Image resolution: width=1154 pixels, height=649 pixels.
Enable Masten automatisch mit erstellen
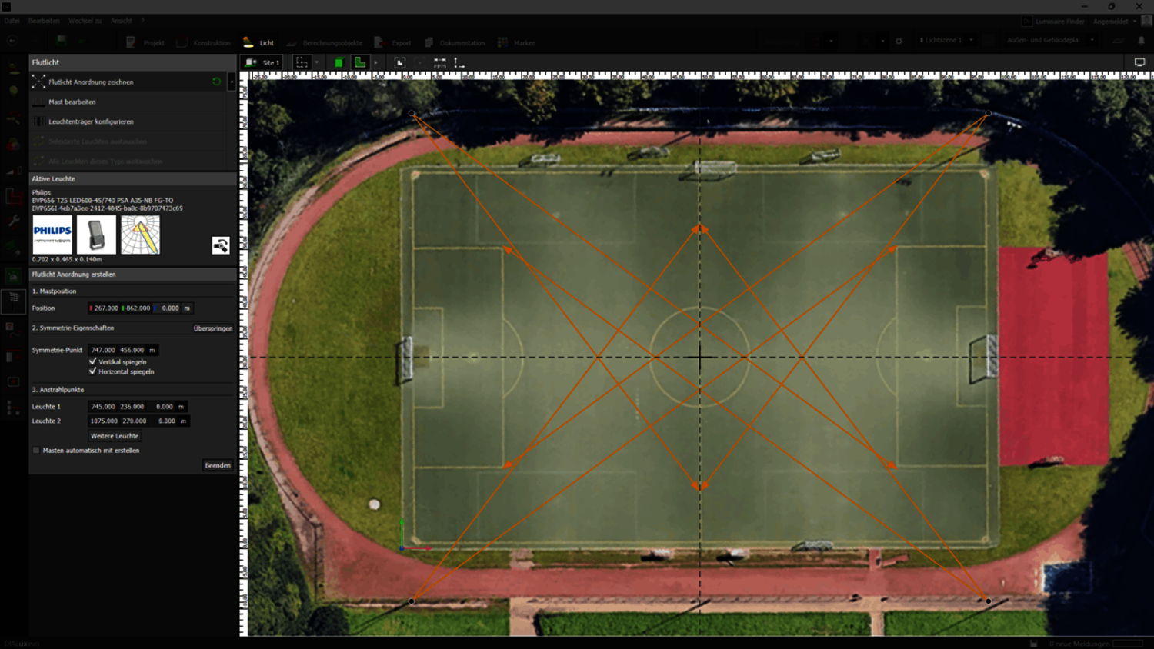pos(36,451)
